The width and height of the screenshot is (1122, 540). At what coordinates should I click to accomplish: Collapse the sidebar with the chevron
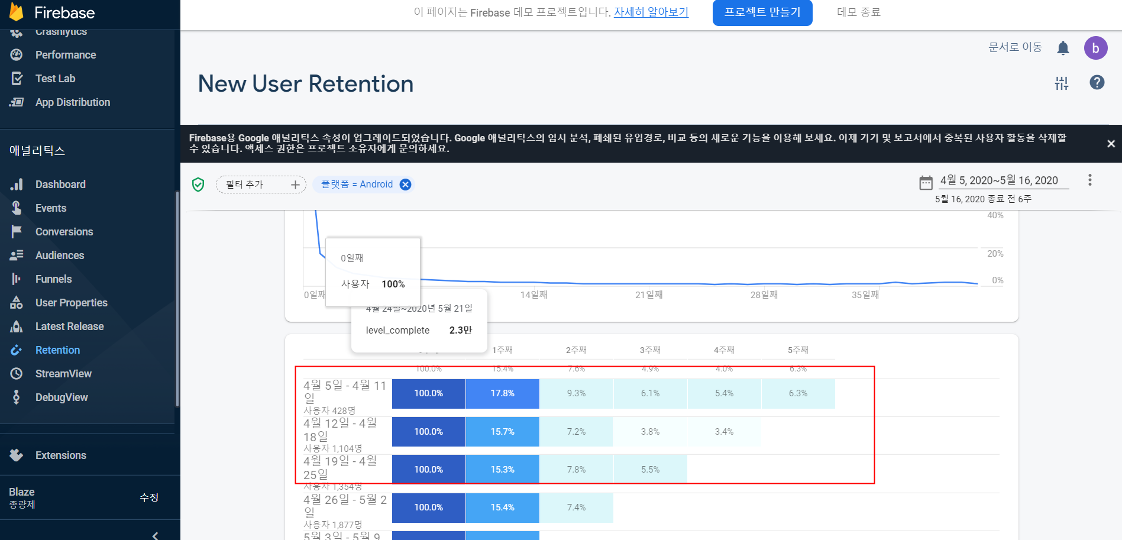pyautogui.click(x=155, y=535)
